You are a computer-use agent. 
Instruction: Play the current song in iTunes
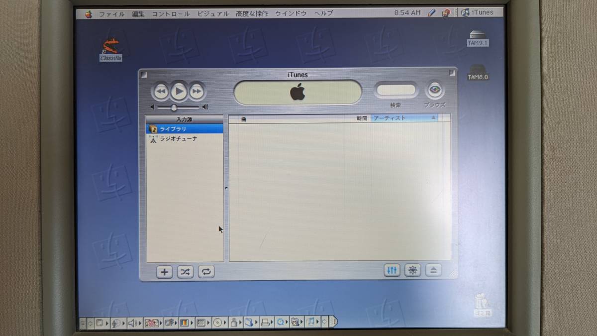tap(179, 91)
